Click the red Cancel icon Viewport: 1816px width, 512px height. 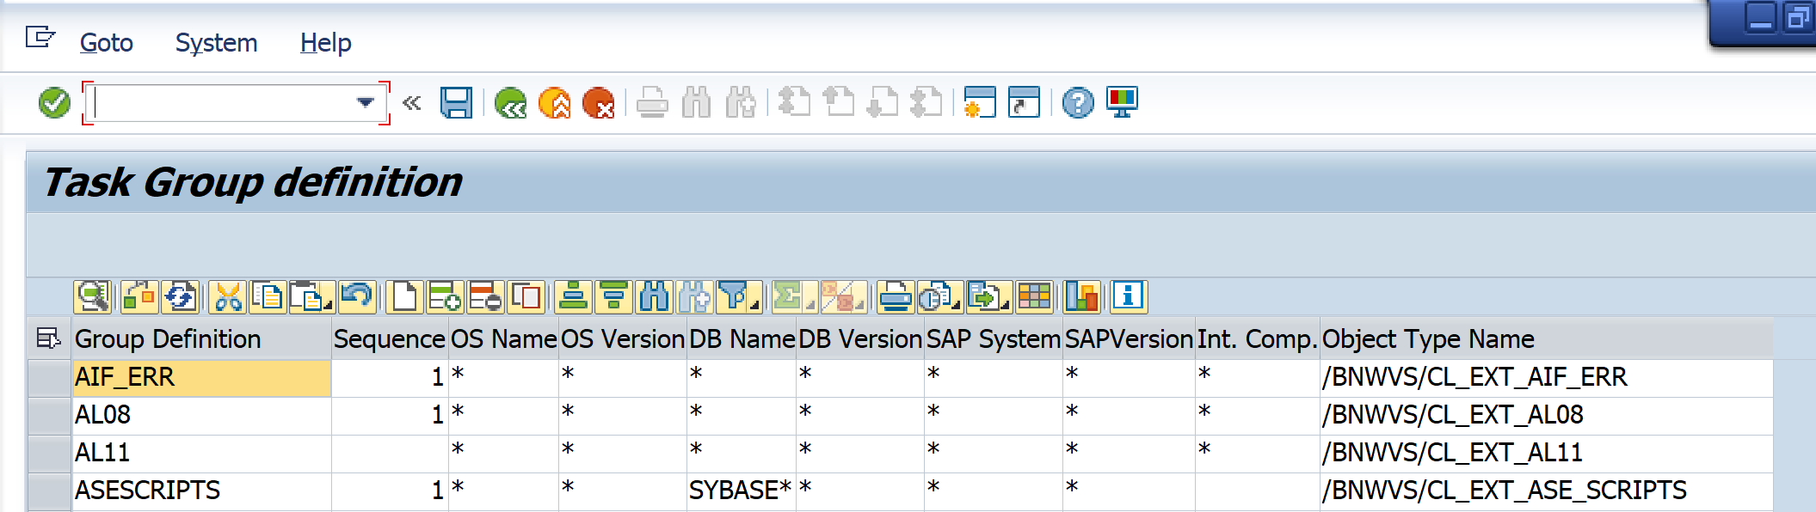click(x=598, y=103)
